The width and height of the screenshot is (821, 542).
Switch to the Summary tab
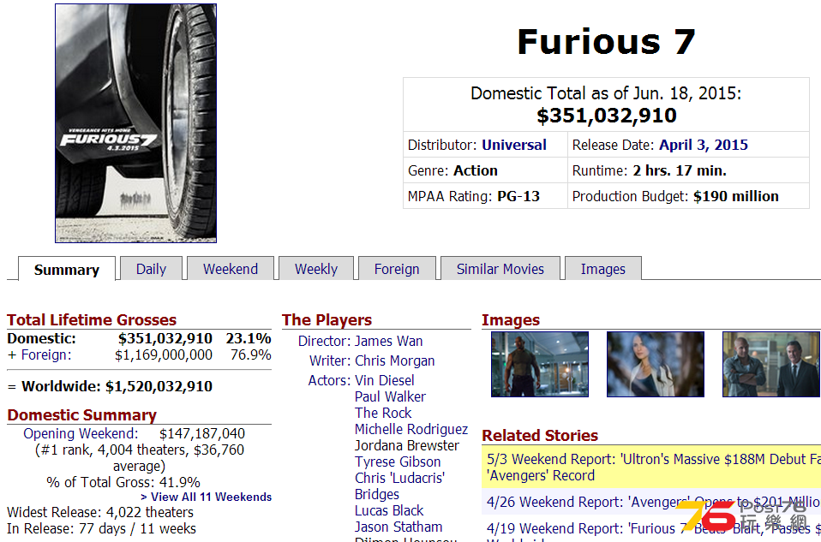pos(67,270)
